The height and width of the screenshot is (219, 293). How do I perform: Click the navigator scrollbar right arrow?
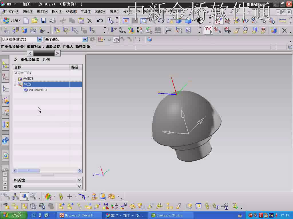click(x=80, y=171)
